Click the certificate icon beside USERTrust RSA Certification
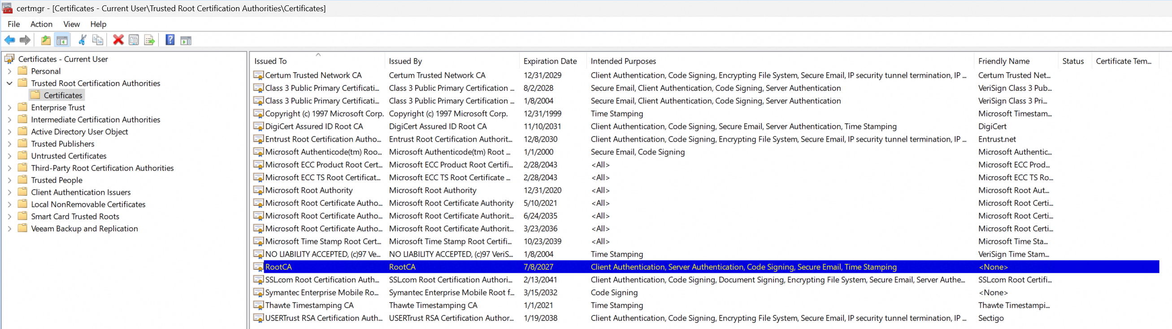The image size is (1172, 329). pos(258,318)
